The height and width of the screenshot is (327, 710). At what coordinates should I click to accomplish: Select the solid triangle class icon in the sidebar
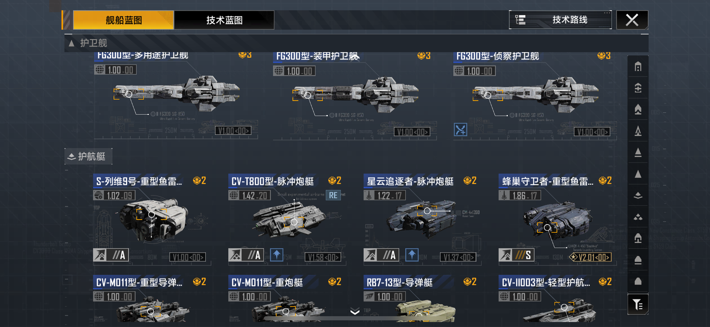tap(638, 174)
